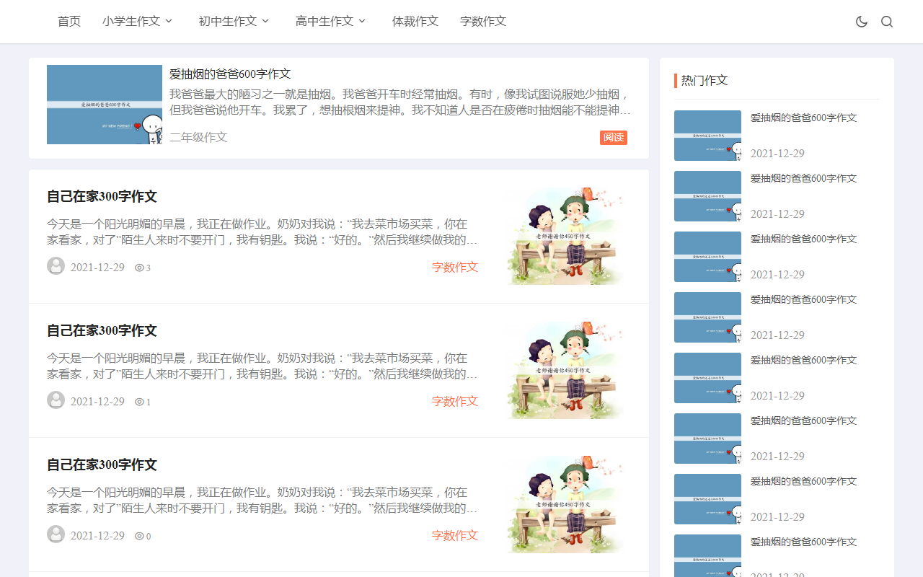Open 字数作文 tag on the 1-view article
Viewport: 923px width, 577px height.
(455, 401)
